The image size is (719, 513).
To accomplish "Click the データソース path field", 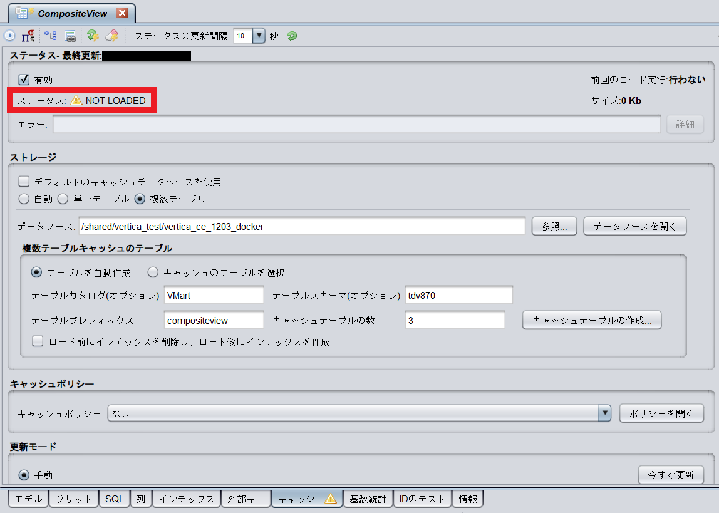I will 302,227.
